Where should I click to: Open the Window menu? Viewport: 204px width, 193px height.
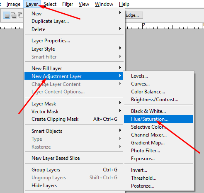click(x=104, y=4)
